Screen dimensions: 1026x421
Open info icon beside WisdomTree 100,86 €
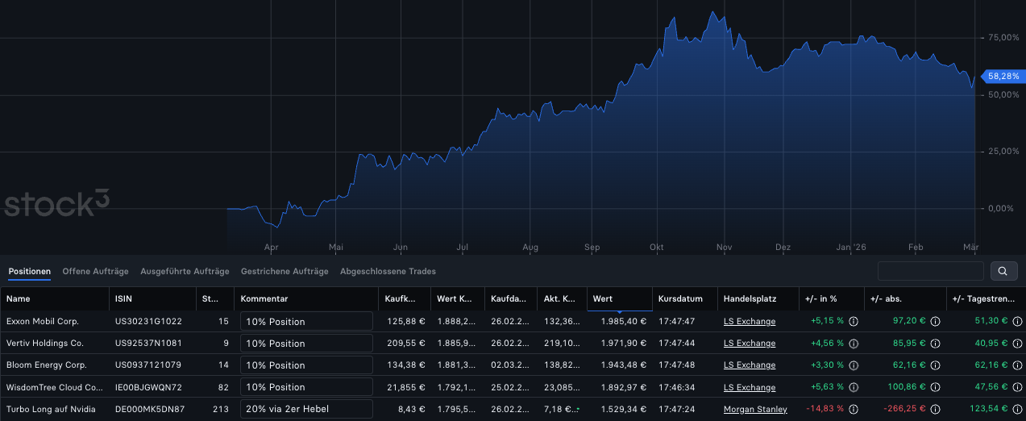[x=936, y=387]
